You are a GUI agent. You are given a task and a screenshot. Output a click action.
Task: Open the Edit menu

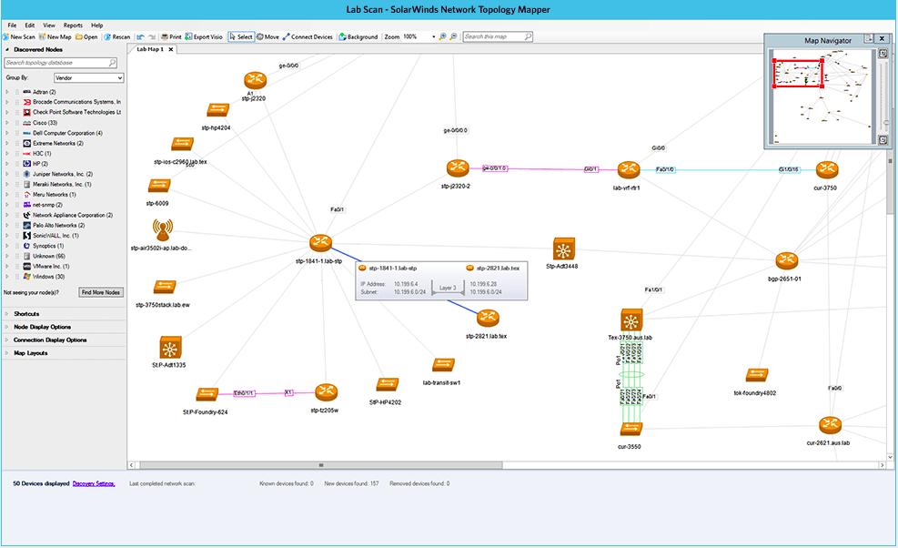click(x=30, y=25)
